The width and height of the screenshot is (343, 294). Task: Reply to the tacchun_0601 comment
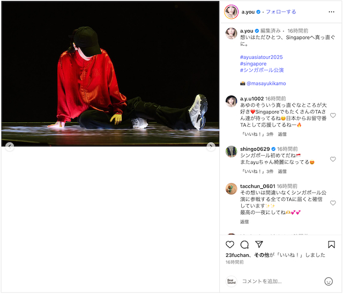pos(244,222)
